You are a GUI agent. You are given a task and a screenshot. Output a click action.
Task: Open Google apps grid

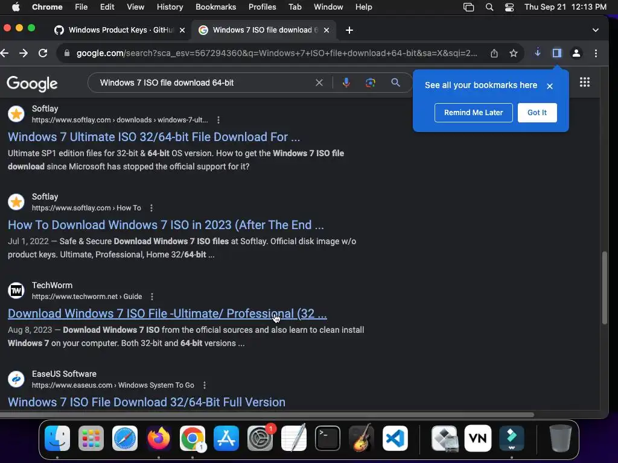tap(584, 82)
